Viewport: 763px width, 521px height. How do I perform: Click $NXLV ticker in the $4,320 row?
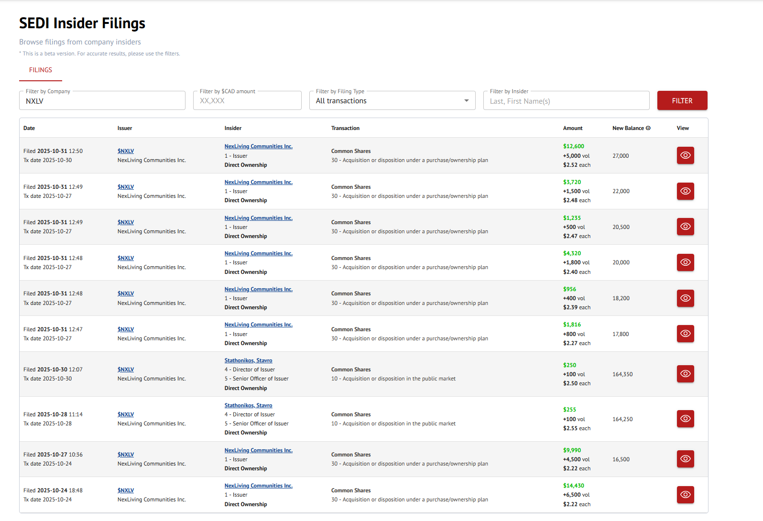tap(126, 258)
